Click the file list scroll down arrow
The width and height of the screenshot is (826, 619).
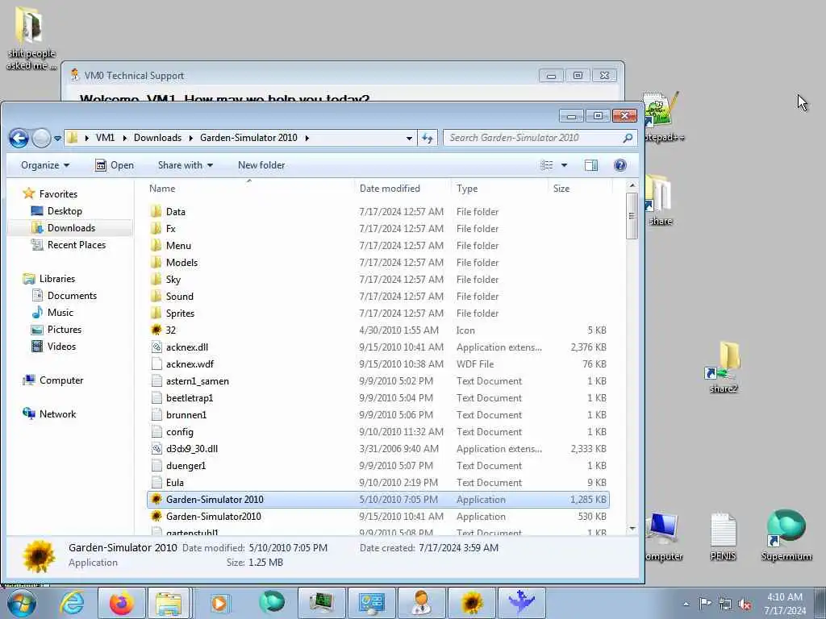coord(632,529)
